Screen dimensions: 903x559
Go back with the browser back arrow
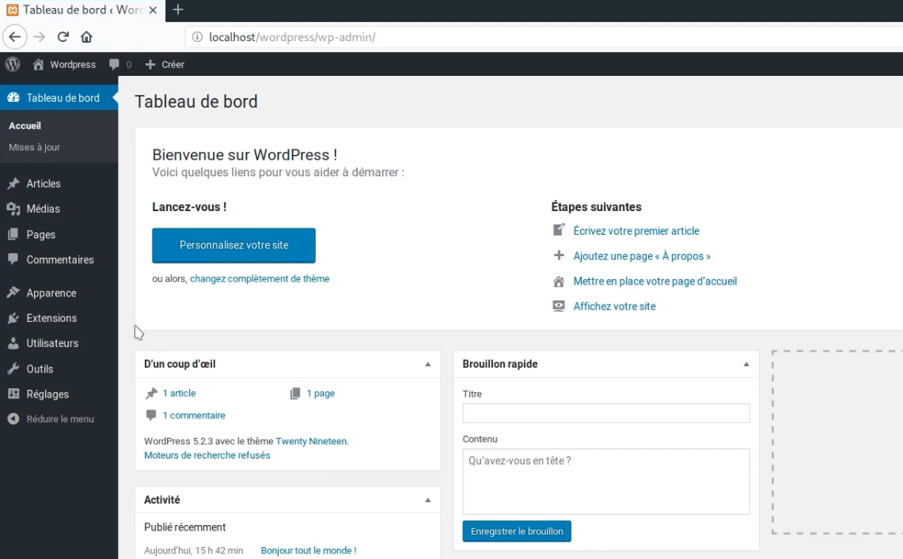[x=15, y=37]
